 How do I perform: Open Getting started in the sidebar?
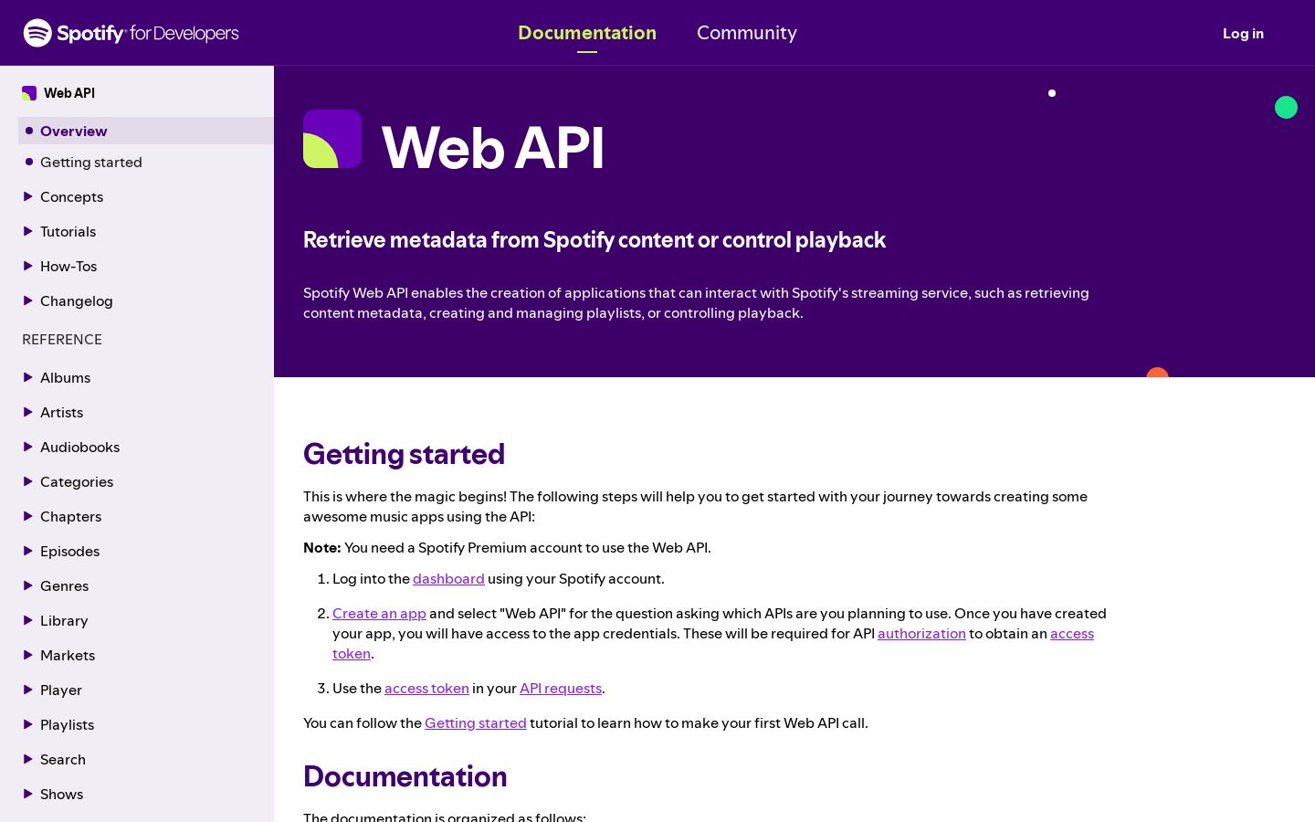pyautogui.click(x=91, y=162)
